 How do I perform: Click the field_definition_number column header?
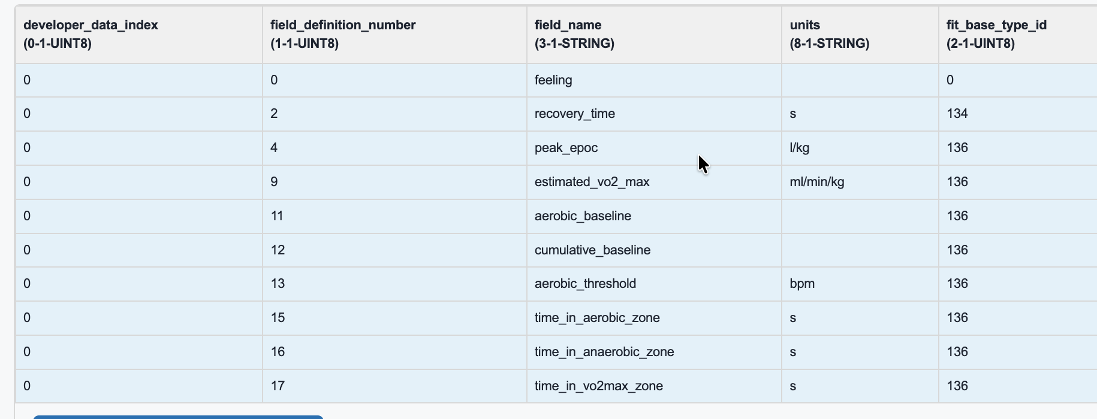coord(343,34)
